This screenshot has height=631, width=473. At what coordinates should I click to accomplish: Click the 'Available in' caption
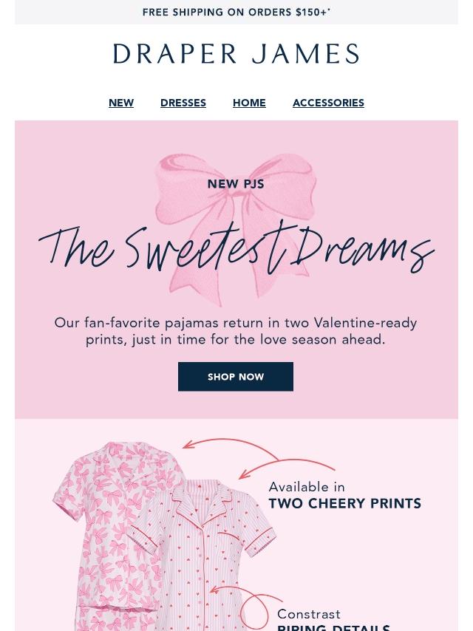(307, 487)
